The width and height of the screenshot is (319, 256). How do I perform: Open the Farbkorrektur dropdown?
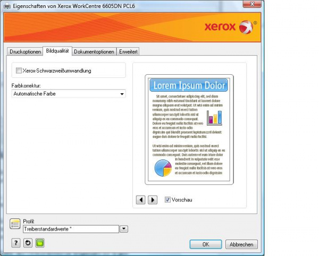point(69,94)
